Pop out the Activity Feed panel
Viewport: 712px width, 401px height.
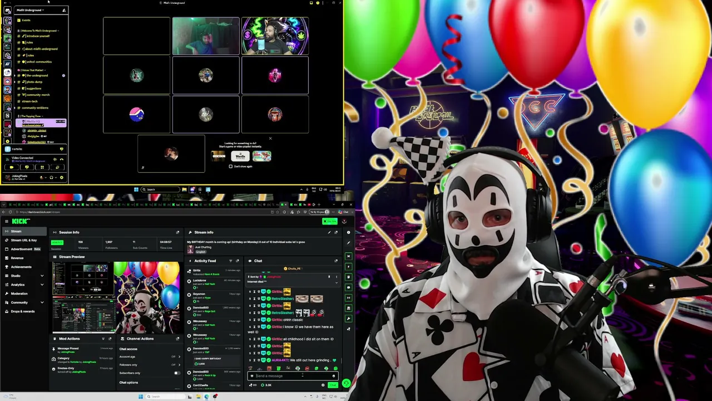click(237, 261)
